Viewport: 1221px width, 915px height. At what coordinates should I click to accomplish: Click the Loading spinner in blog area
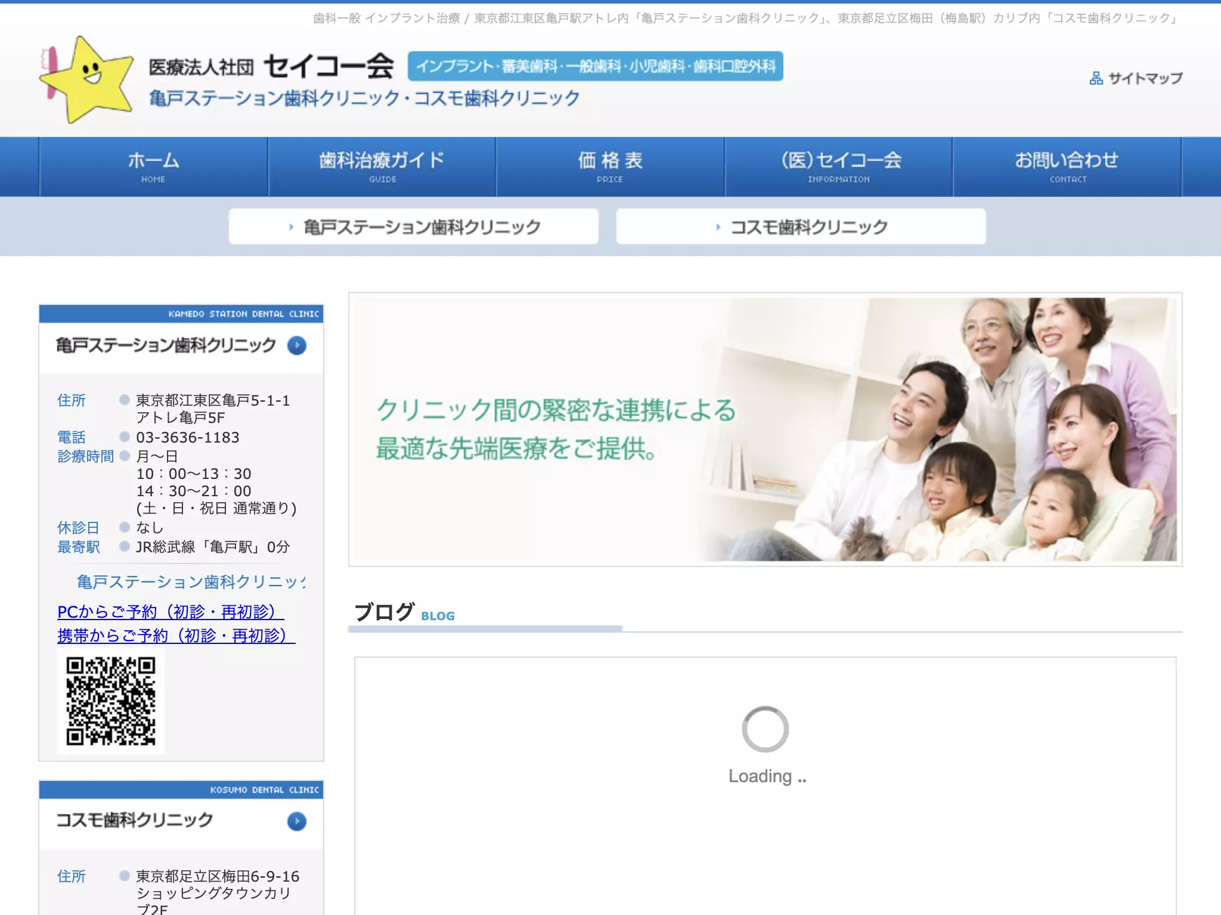pos(766,729)
